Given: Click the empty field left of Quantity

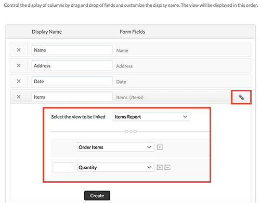Looking at the screenshot, I should tap(63, 167).
